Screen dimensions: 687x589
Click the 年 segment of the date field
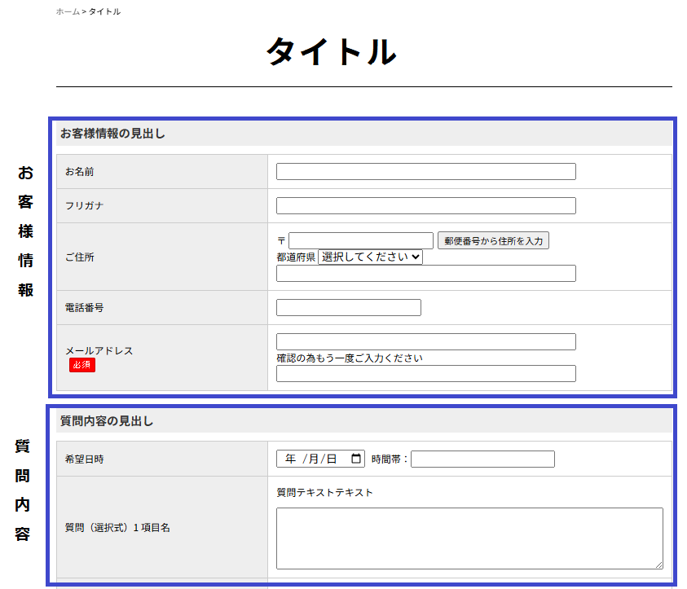pyautogui.click(x=291, y=459)
